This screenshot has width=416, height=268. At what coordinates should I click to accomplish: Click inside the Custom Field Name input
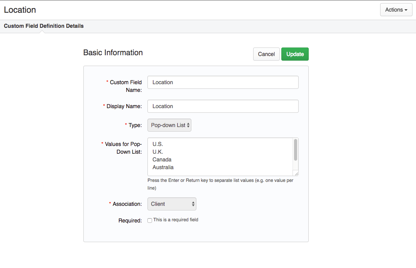tap(223, 82)
